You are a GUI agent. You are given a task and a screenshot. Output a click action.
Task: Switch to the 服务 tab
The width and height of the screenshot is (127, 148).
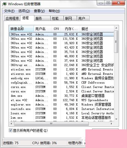point(42,18)
